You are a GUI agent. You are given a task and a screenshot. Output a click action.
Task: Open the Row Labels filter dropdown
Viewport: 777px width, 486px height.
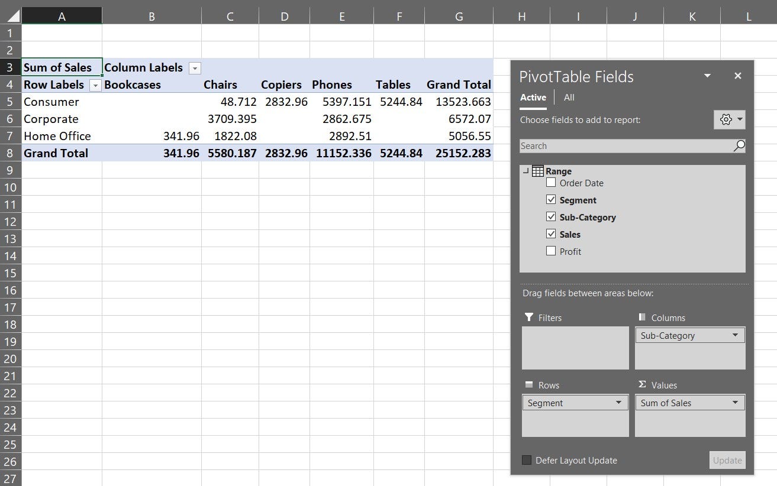click(95, 85)
